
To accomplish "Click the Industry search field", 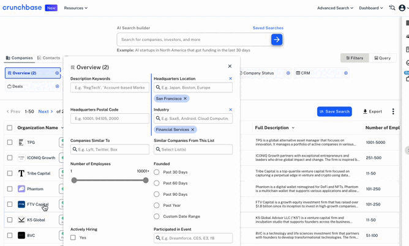I will click(193, 119).
